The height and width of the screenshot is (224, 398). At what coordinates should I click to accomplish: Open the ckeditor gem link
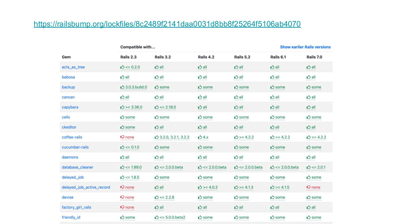69,127
